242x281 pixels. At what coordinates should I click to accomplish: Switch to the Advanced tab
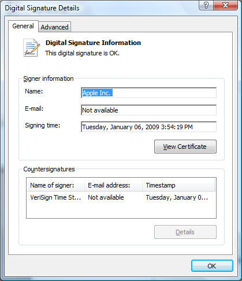[55, 27]
